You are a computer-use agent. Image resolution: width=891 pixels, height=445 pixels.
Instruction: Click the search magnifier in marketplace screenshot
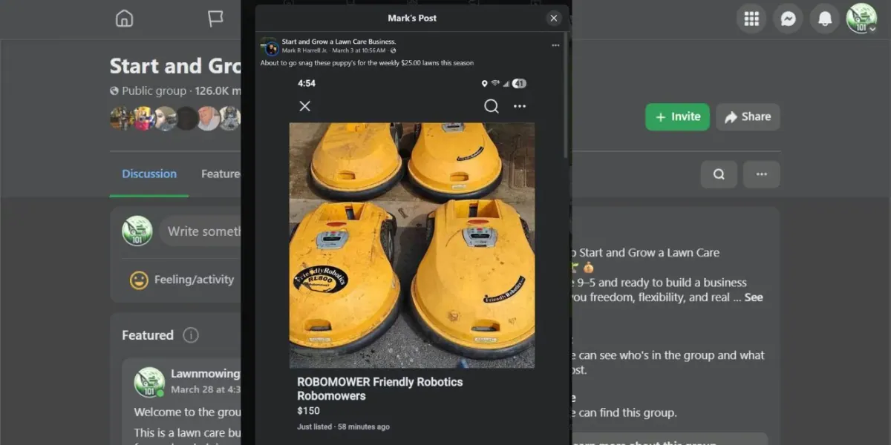tap(491, 106)
